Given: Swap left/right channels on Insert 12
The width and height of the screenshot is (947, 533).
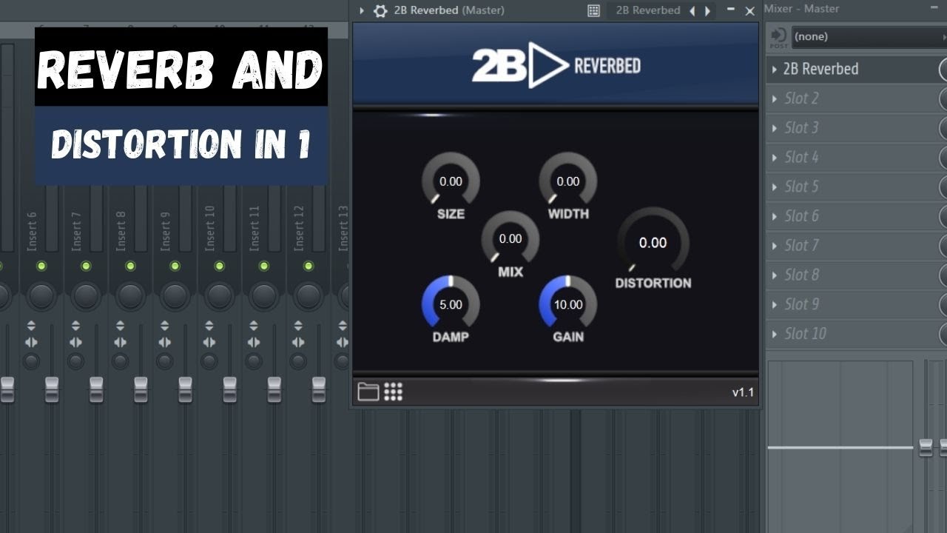Looking at the screenshot, I should tap(298, 342).
